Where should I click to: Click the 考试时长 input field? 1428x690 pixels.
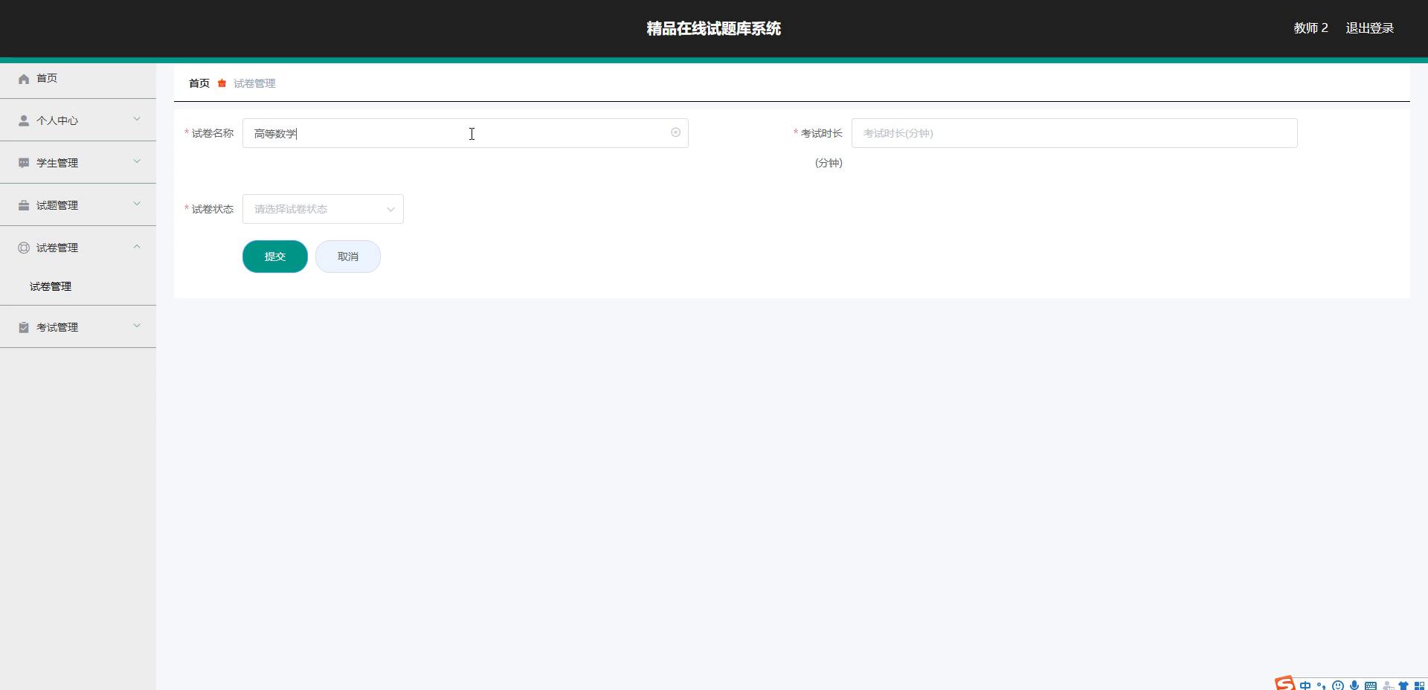(1073, 133)
